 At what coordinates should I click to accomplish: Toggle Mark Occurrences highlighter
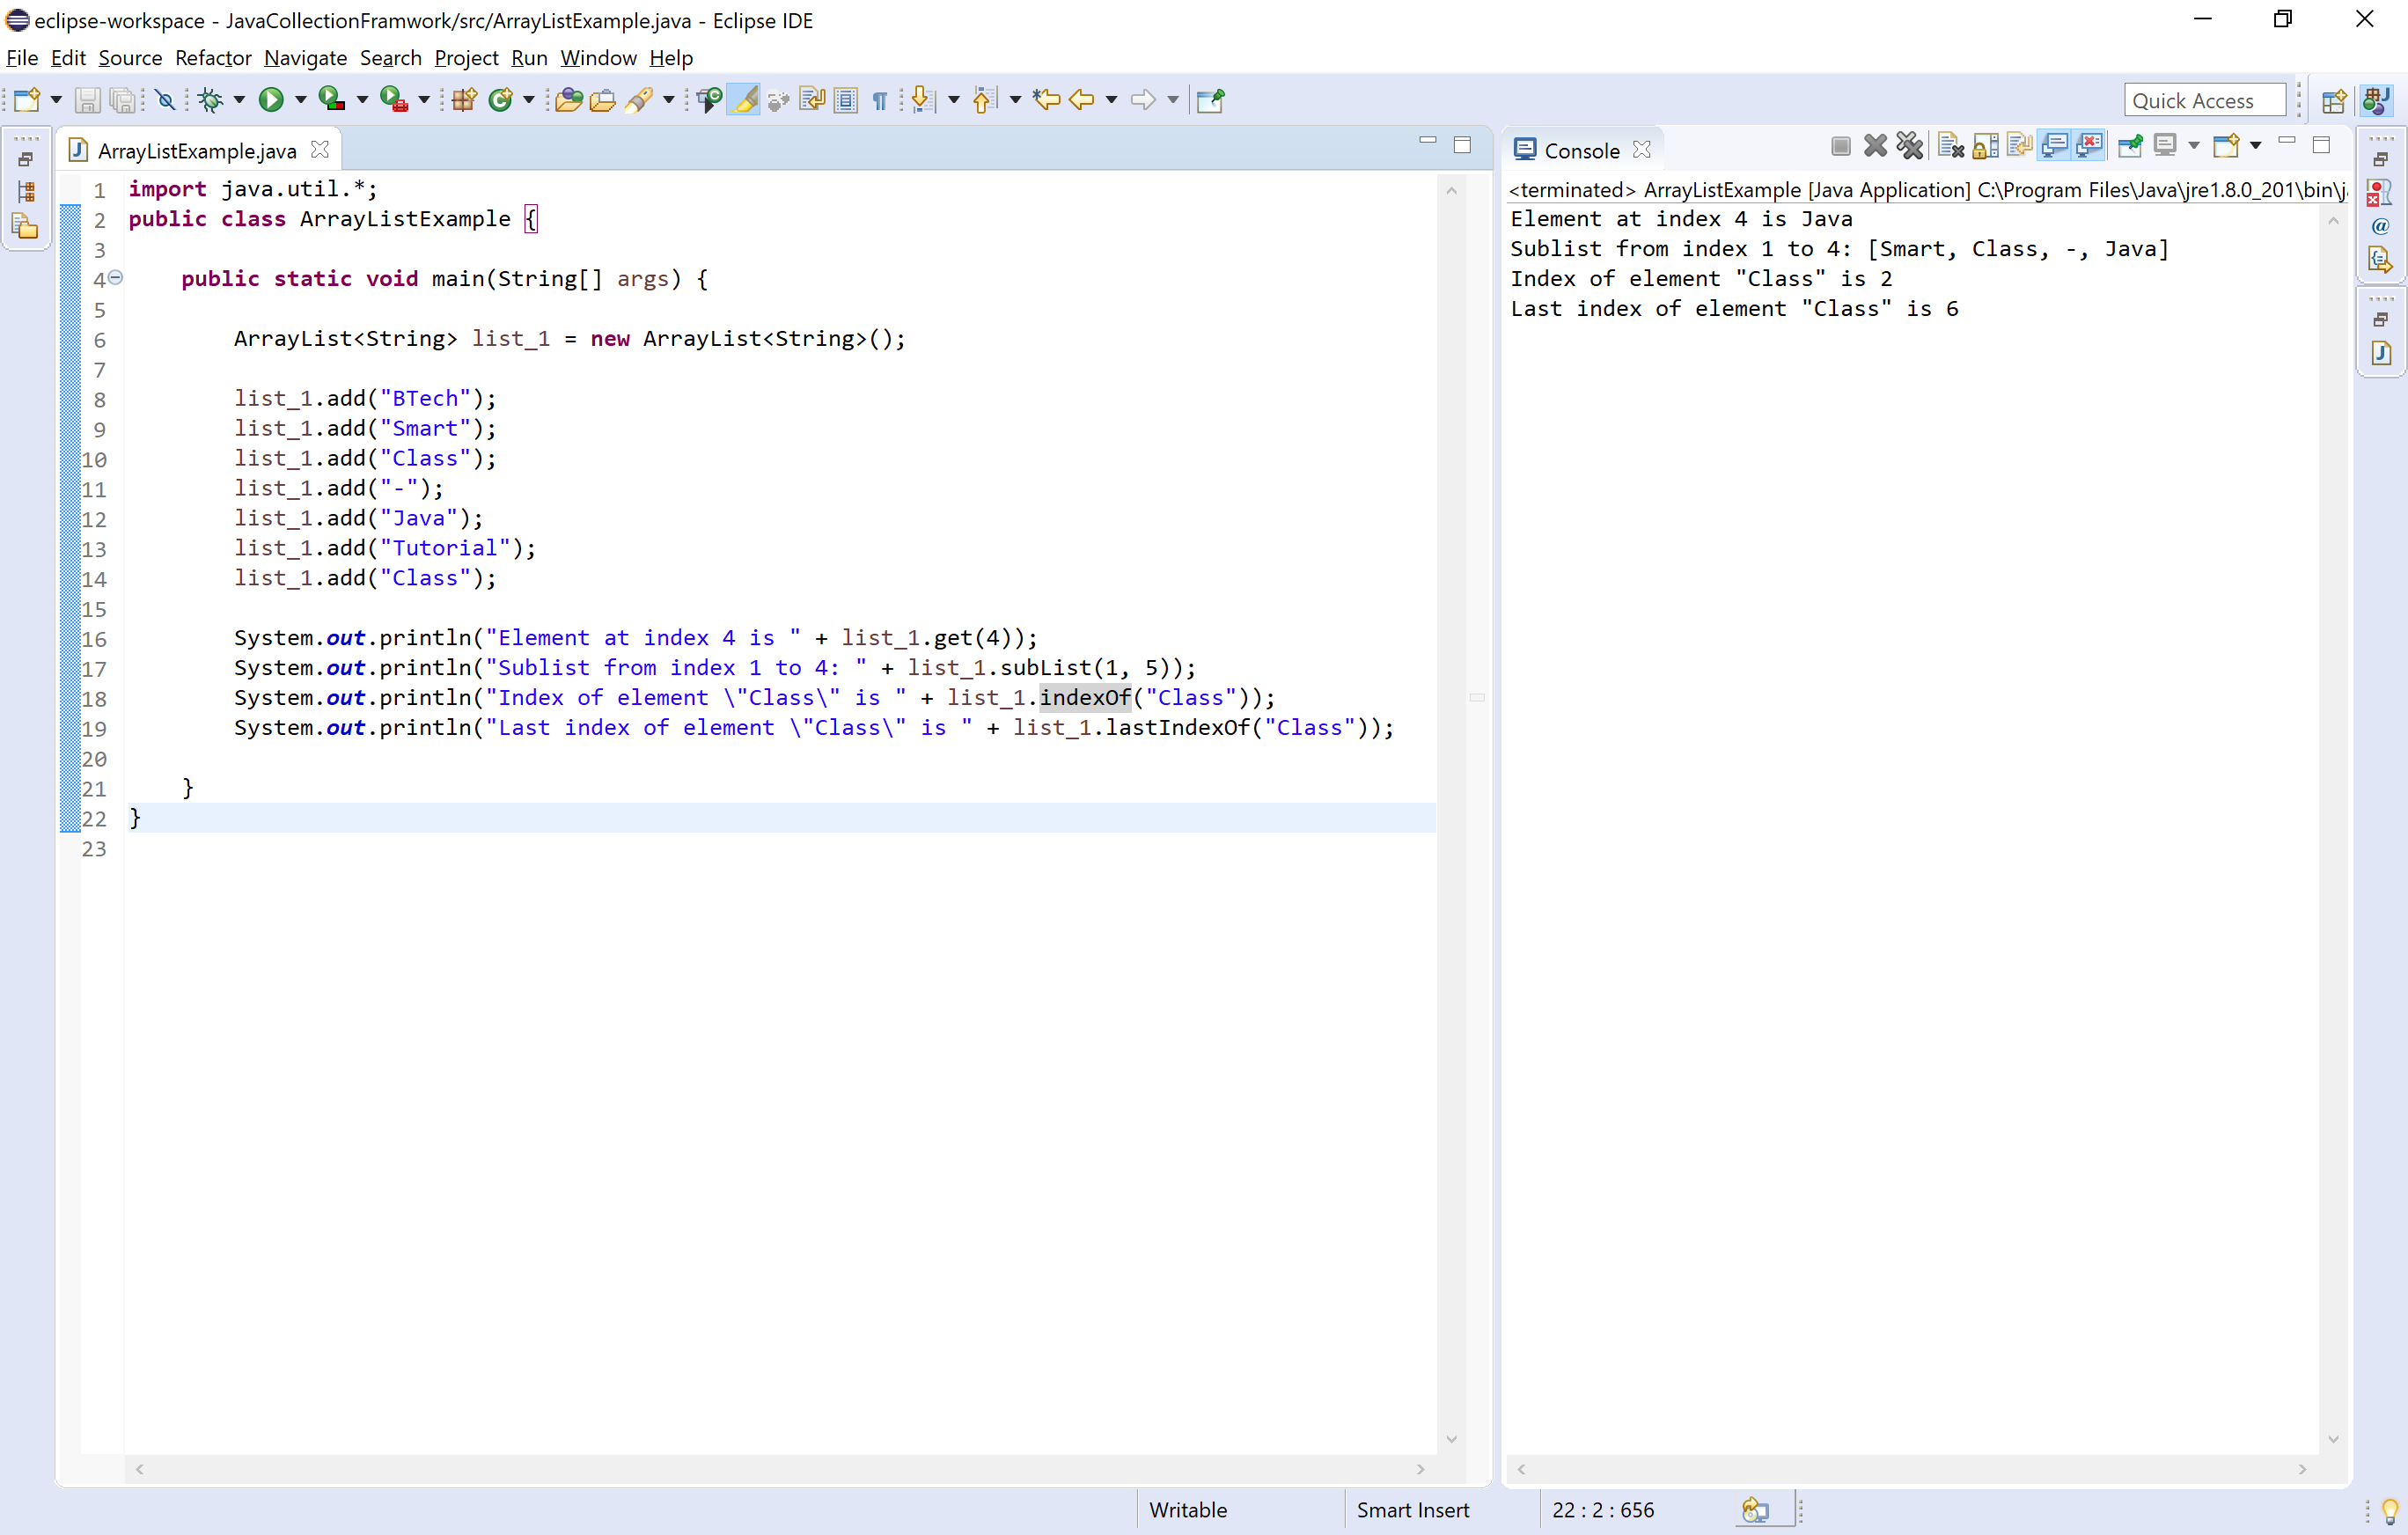point(744,99)
